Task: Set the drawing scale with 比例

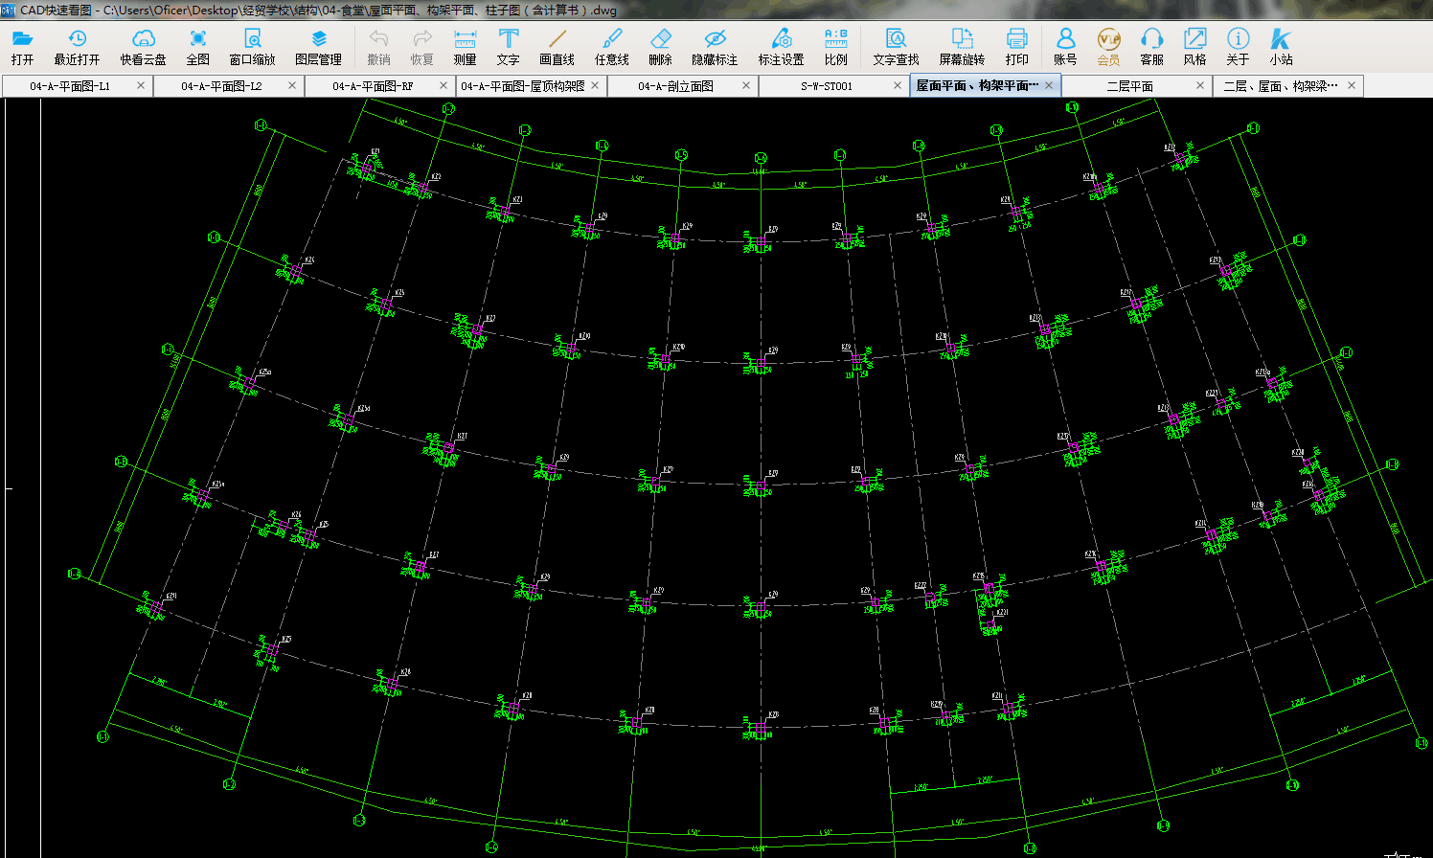Action: 836,47
